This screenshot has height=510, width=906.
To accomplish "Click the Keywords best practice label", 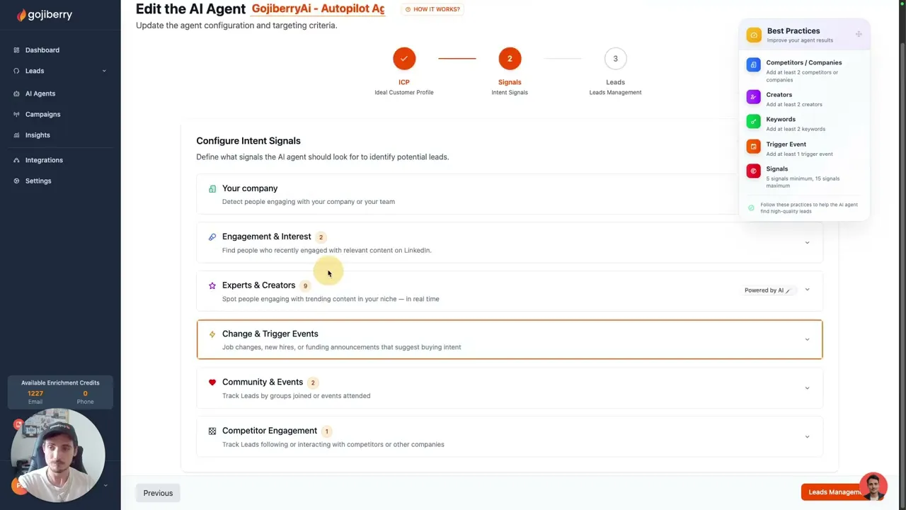I will coord(781,119).
